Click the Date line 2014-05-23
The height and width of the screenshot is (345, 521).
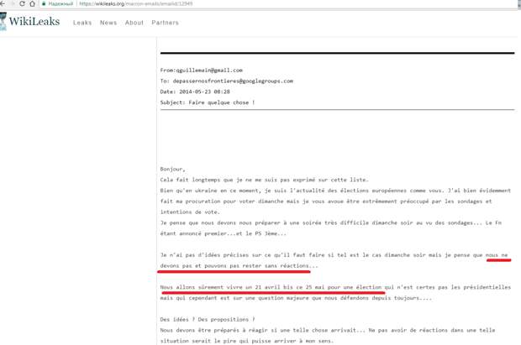coord(195,91)
